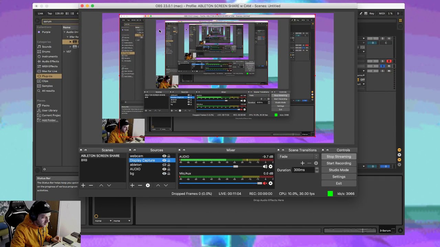The width and height of the screenshot is (440, 247).
Task: Toggle visibility of the bg source
Action: 164,174
